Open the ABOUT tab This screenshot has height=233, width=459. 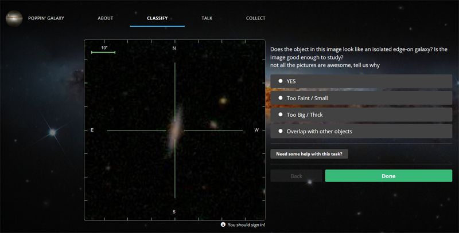[x=105, y=18]
